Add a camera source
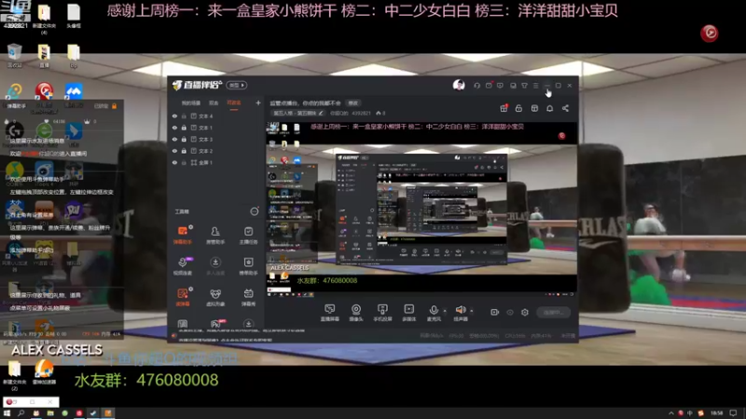This screenshot has height=419, width=746. [356, 313]
